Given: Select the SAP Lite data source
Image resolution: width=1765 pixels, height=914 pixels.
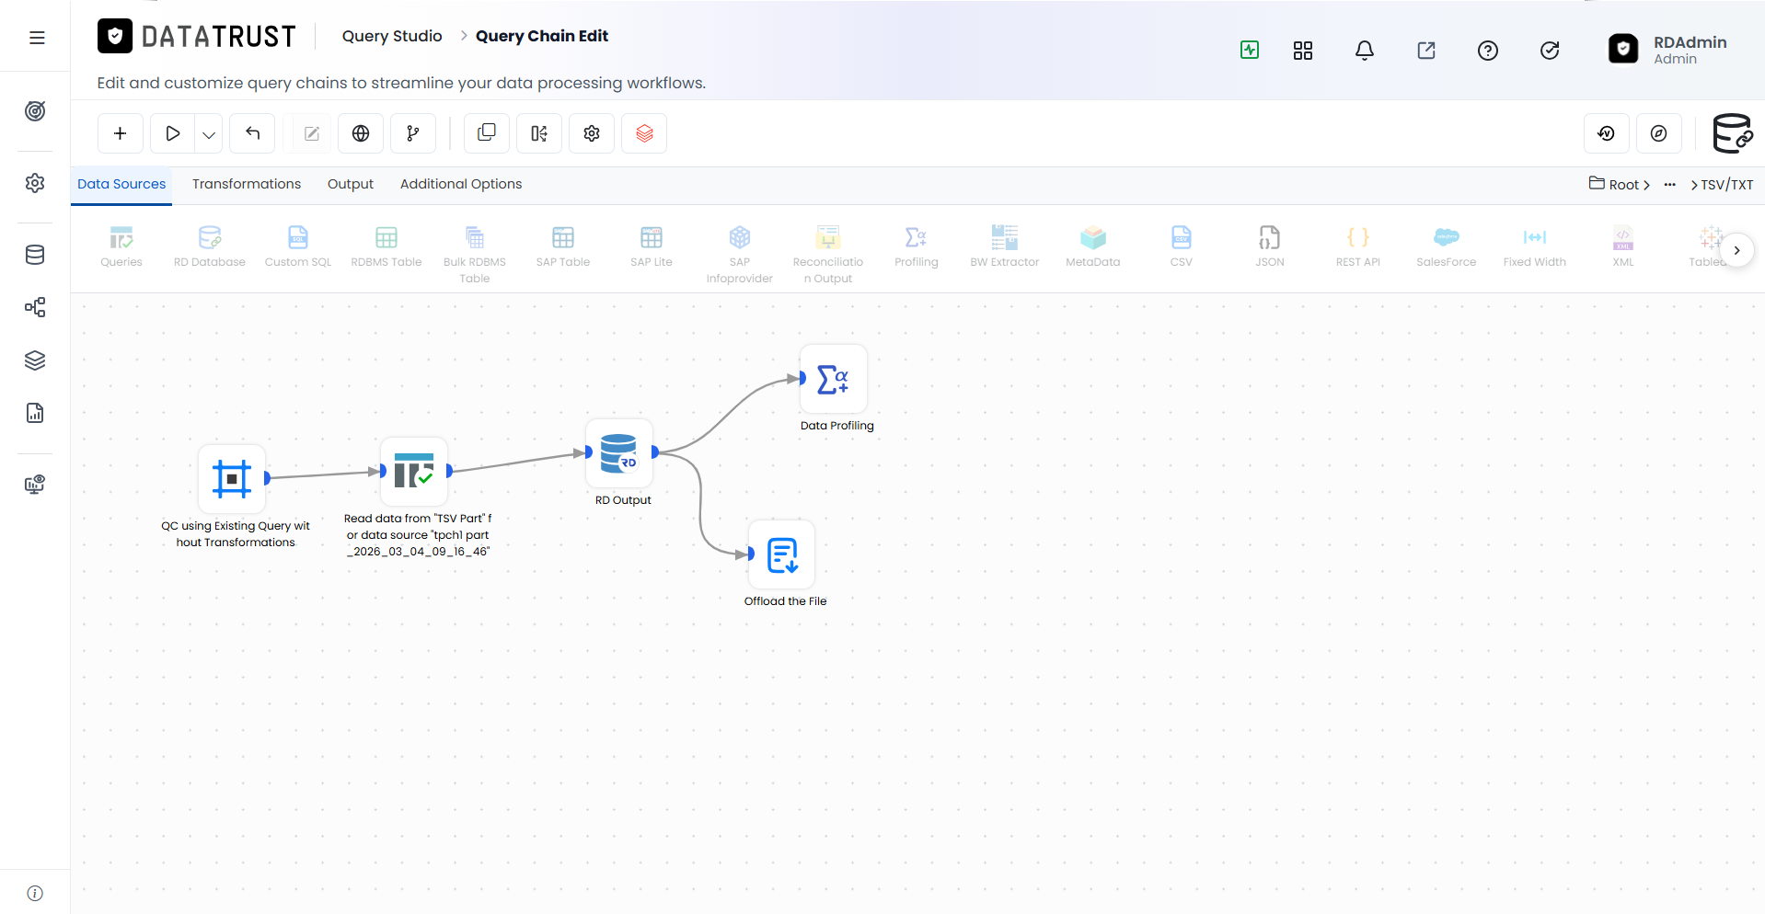Looking at the screenshot, I should click(652, 246).
